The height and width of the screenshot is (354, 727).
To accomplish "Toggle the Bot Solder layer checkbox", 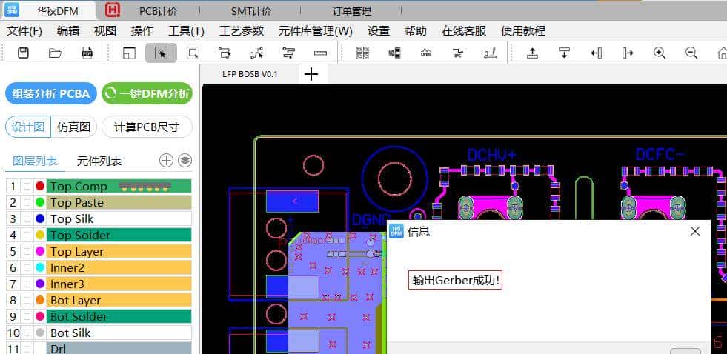I will point(27,316).
